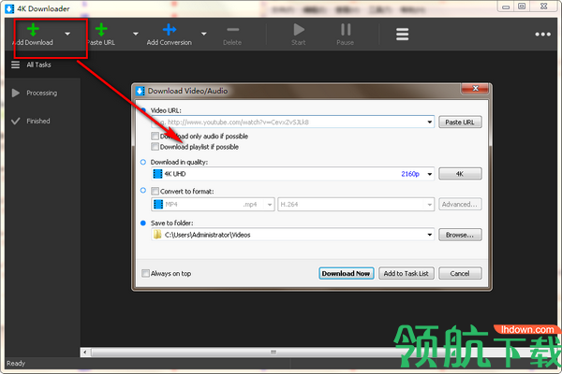Viewport: 562px width, 374px height.
Task: Click the Delete toolbar icon
Action: (232, 30)
